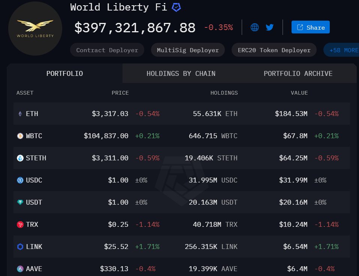Click the $6.4M AAVE value
Image resolution: width=359 pixels, height=276 pixels.
point(297,268)
